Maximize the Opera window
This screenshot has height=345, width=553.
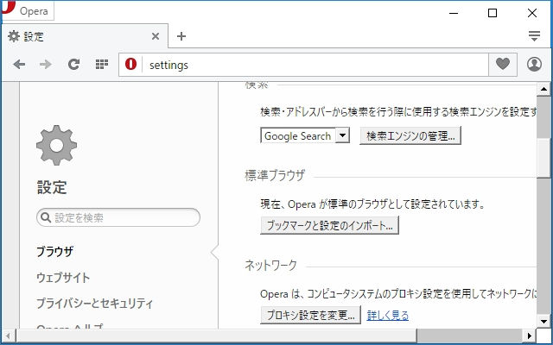pyautogui.click(x=493, y=13)
